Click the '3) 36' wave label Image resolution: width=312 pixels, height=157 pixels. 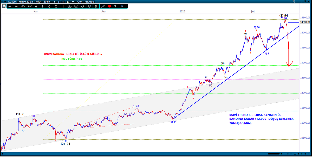click(257, 27)
